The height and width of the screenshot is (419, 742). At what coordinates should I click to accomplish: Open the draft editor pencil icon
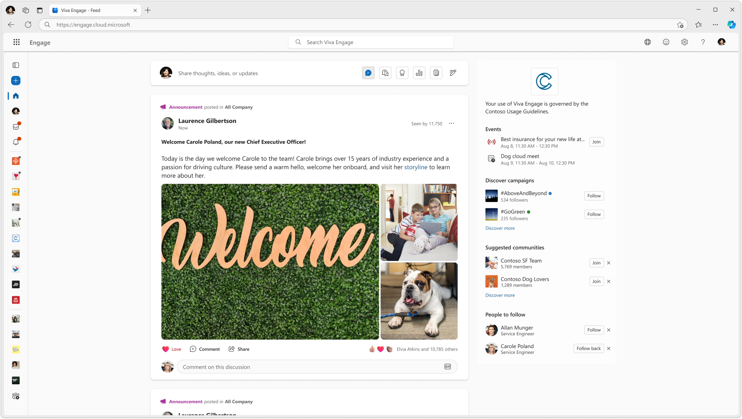453,73
